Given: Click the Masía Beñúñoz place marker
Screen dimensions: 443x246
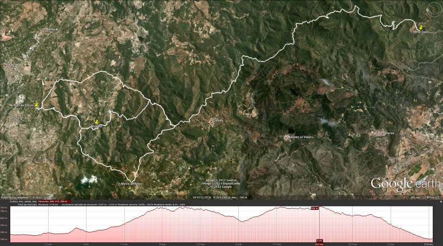Looking at the screenshot, I should [120, 184].
